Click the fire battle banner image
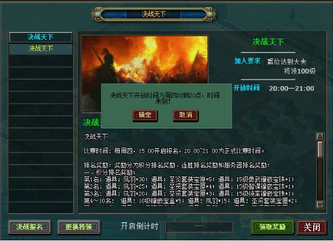The width and height of the screenshot is (333, 241). (x=145, y=60)
